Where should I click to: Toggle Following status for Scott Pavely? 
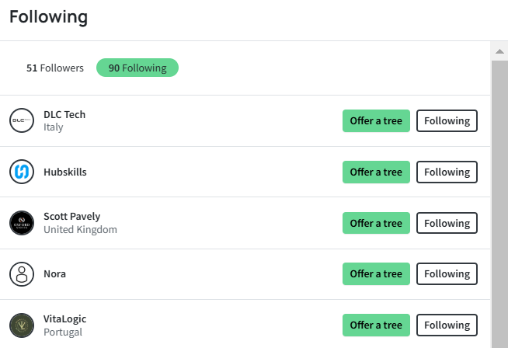pyautogui.click(x=447, y=223)
